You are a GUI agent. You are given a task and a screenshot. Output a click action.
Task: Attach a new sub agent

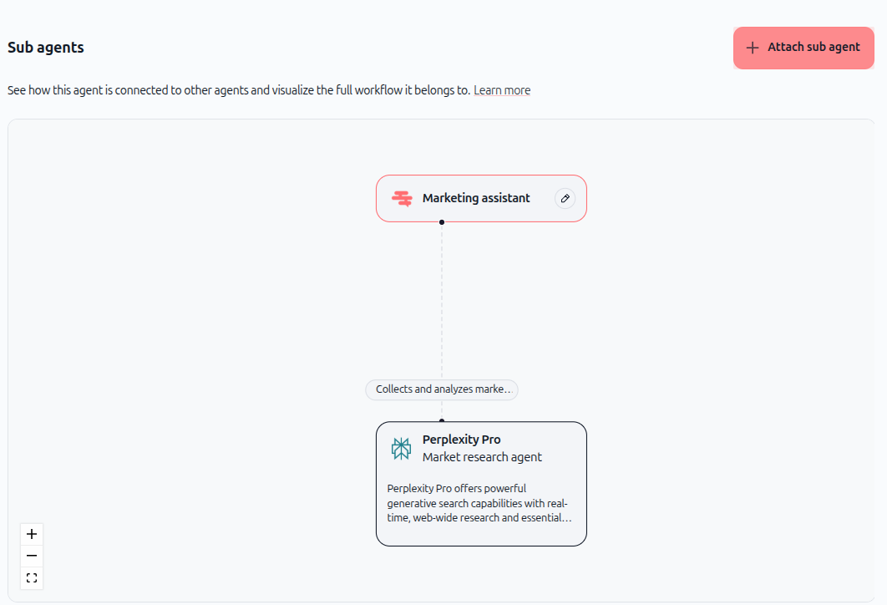[803, 48]
